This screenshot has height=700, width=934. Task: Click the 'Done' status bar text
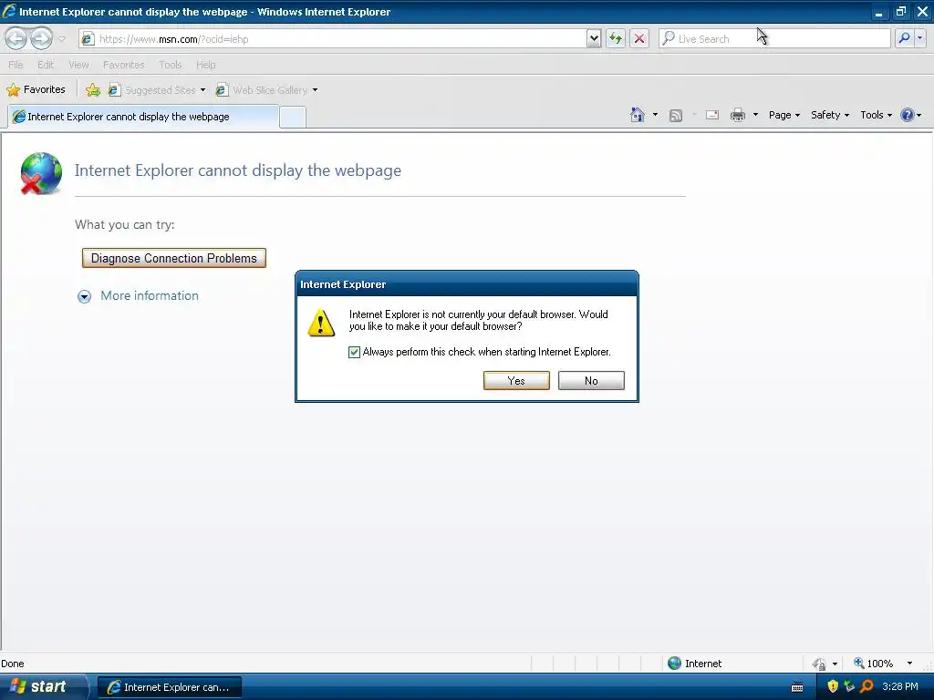pyautogui.click(x=13, y=664)
